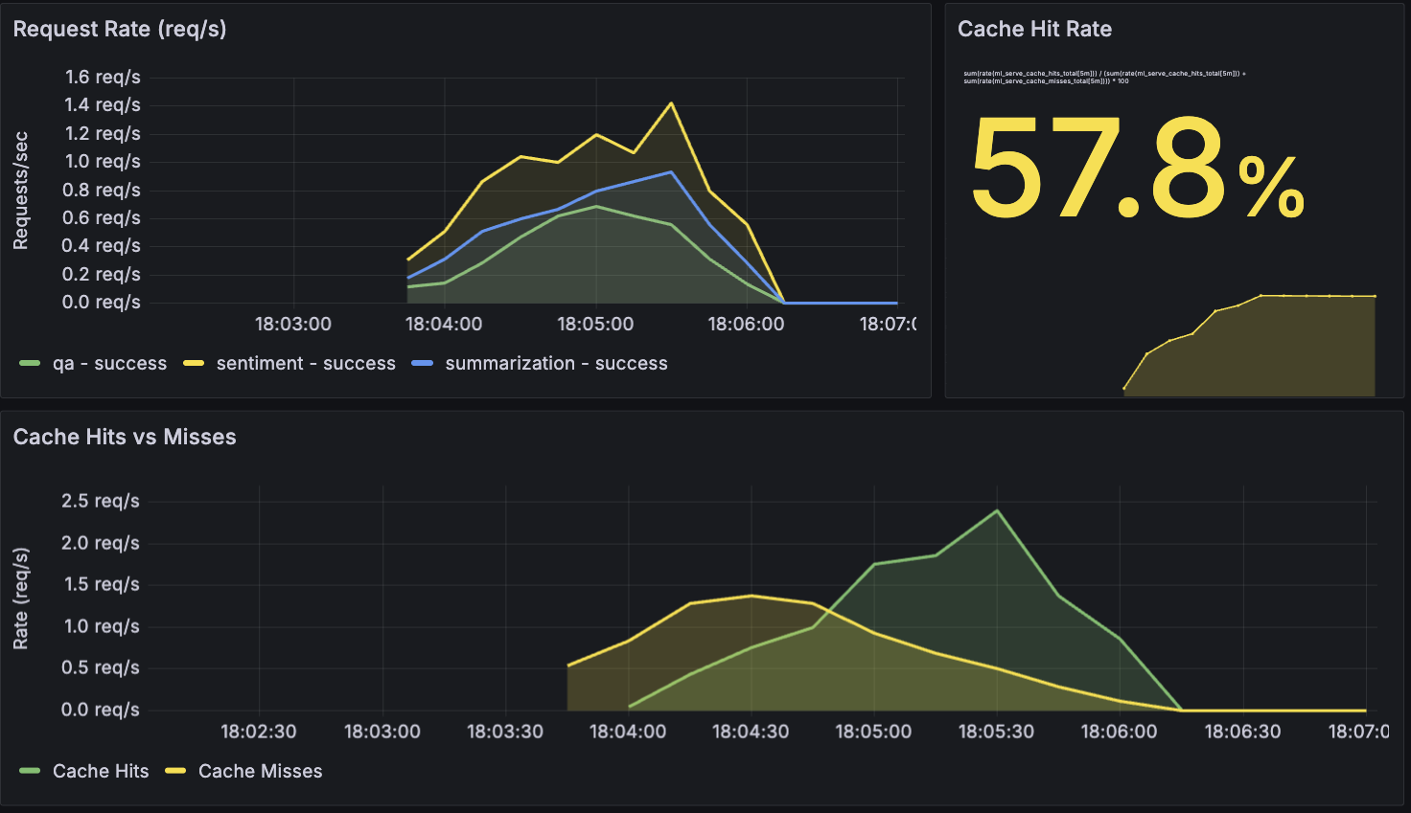Click the 18:05:00 time axis label
Screen dimensions: 1411x813
[x=595, y=324]
